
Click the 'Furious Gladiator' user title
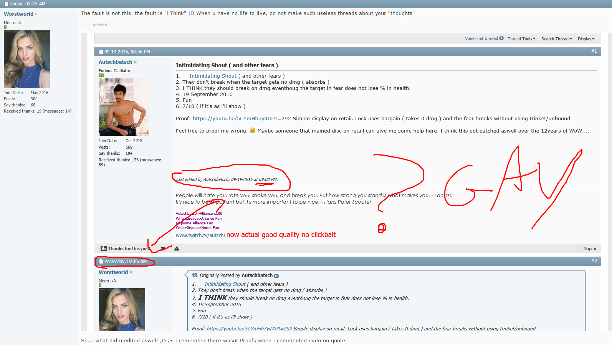114,71
